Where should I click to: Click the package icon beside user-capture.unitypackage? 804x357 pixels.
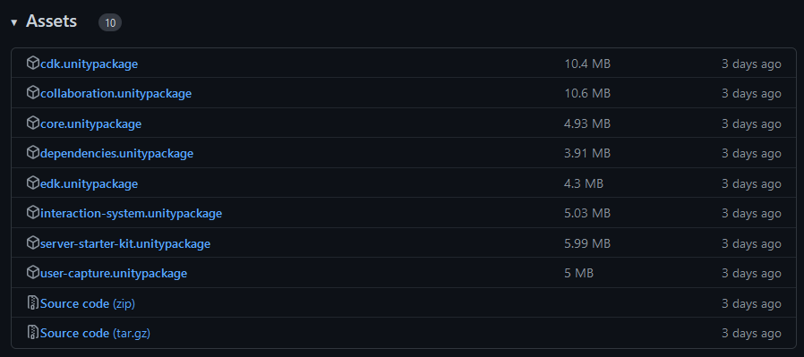[x=33, y=273]
